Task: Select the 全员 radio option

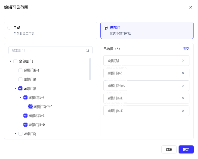Action: click(9, 28)
